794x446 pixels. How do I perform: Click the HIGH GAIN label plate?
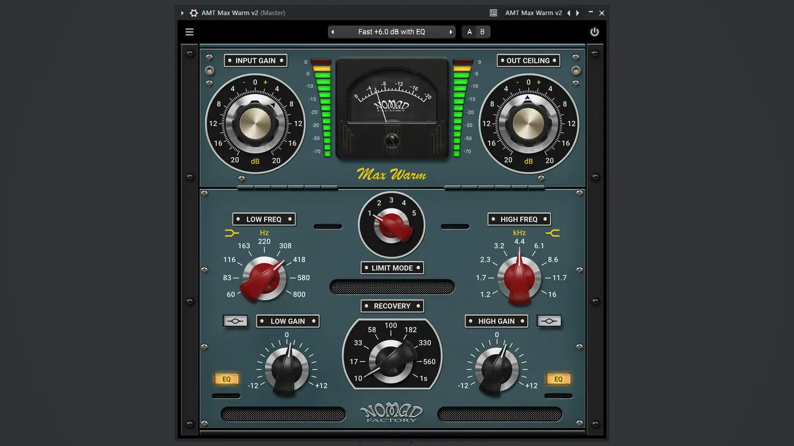[x=496, y=321]
